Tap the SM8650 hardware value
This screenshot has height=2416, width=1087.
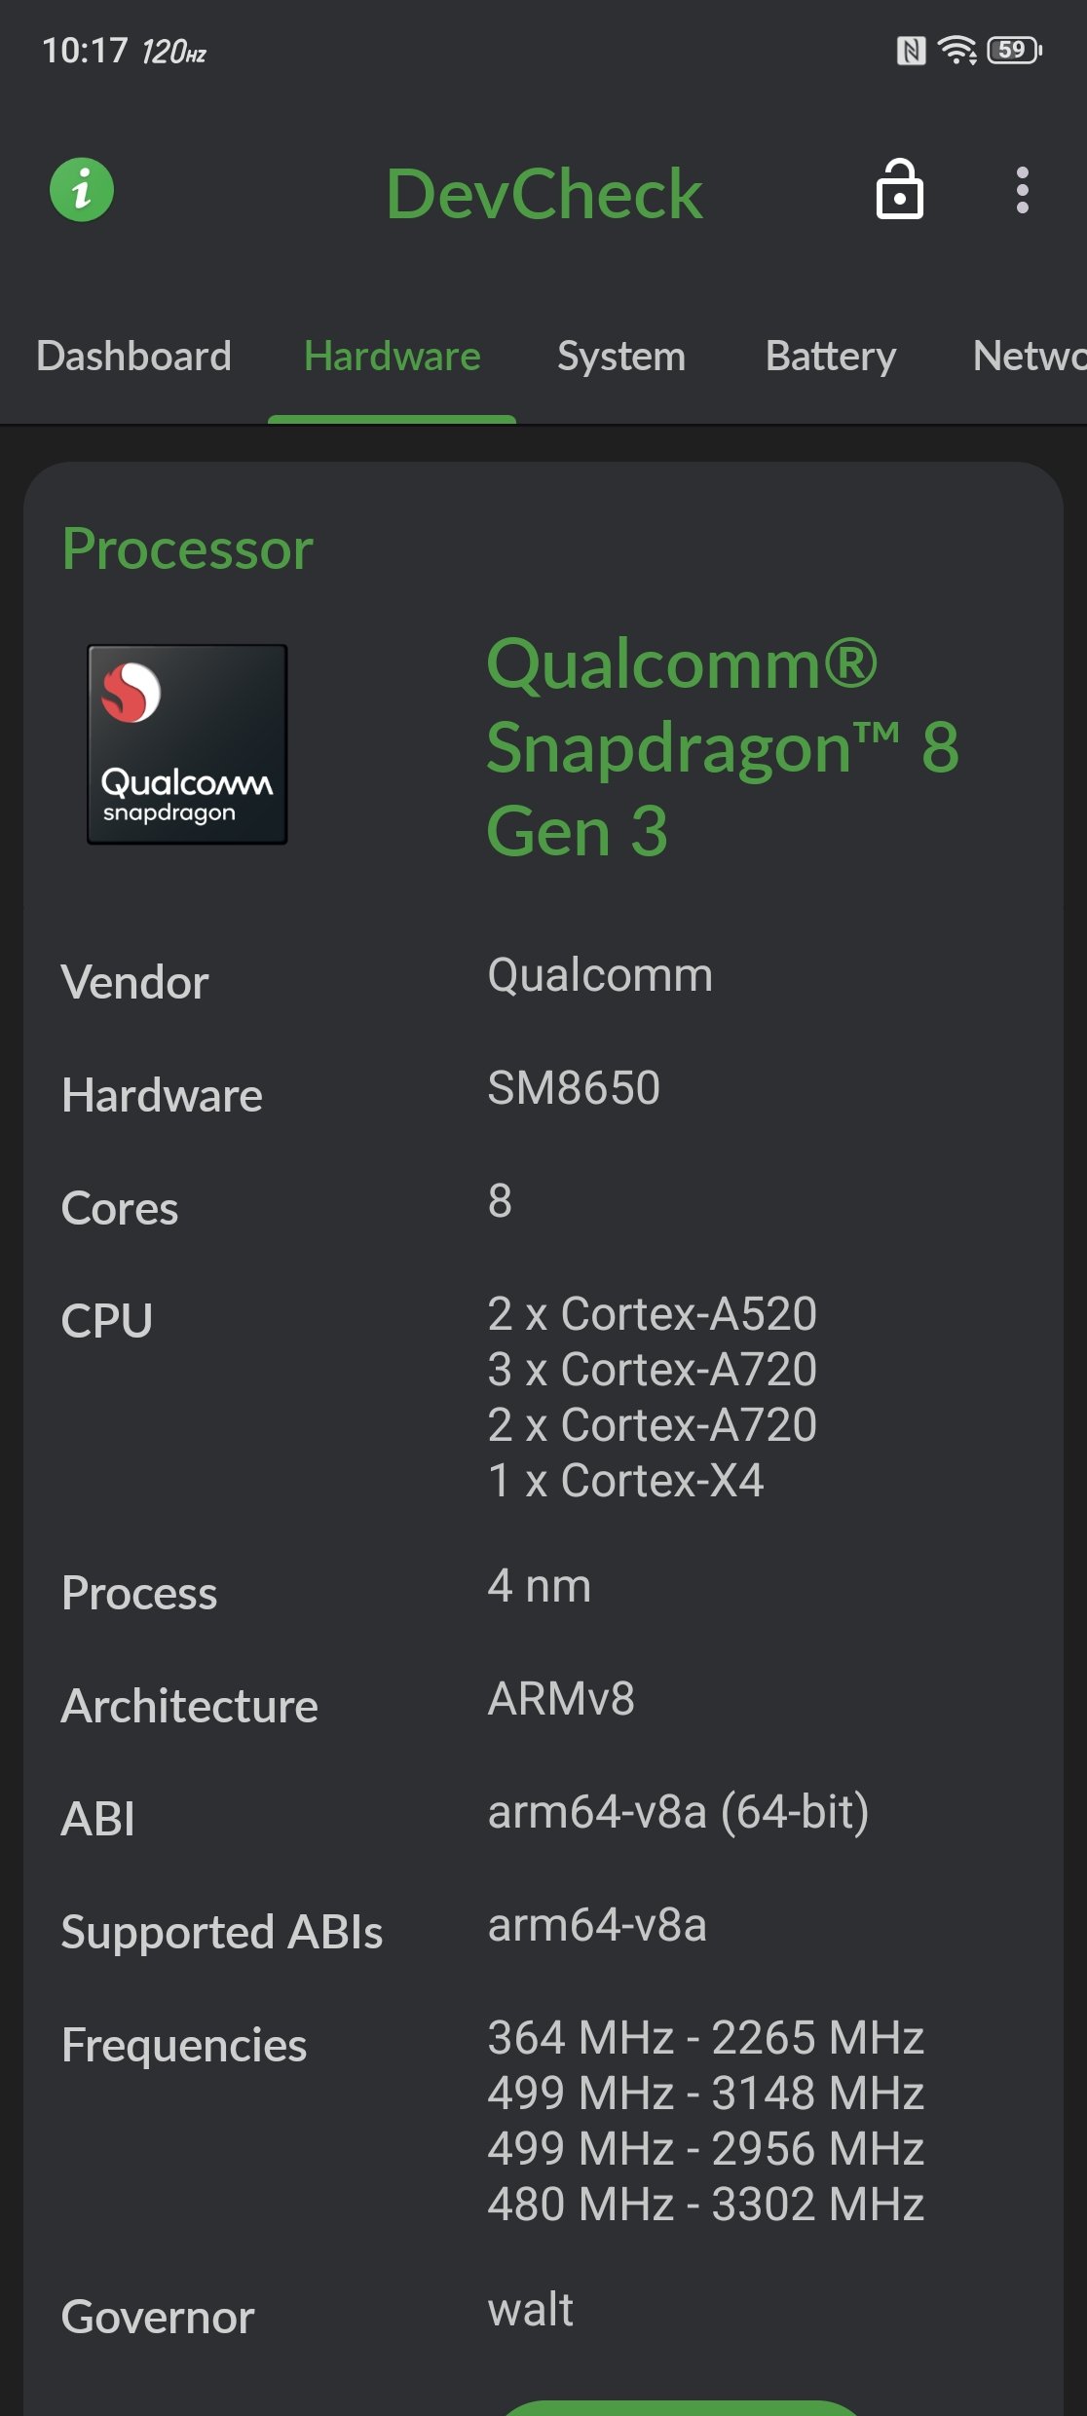tap(574, 1088)
